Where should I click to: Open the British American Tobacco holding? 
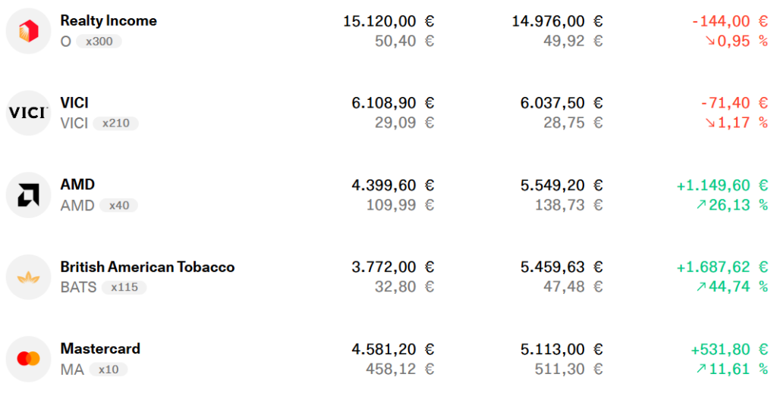tap(147, 267)
